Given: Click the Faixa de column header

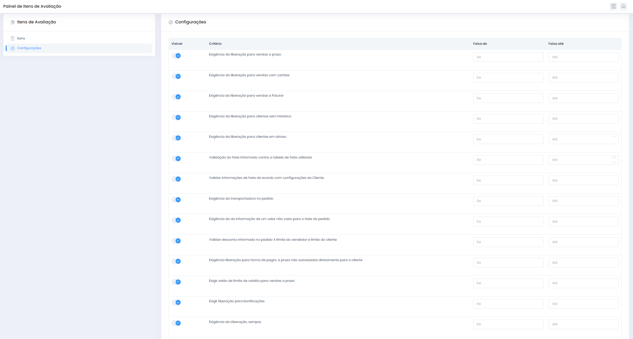Looking at the screenshot, I should [480, 44].
